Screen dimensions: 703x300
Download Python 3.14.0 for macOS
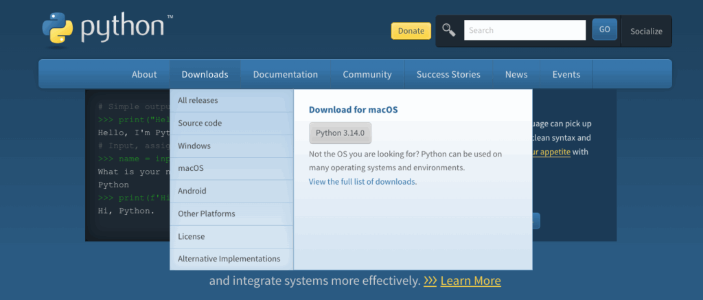tap(340, 132)
